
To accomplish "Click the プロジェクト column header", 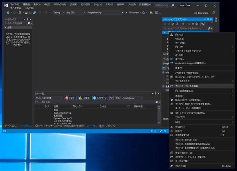I will point(85,106).
